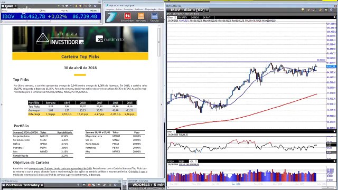
Task: Click the lightbulb icon in IBOV chart header
Action: tap(303, 9)
